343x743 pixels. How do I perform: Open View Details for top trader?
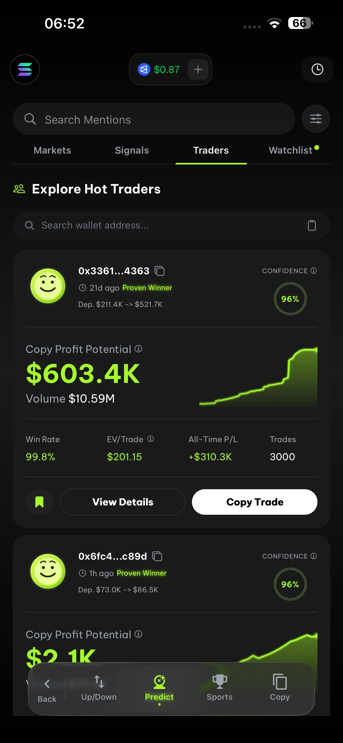122,502
